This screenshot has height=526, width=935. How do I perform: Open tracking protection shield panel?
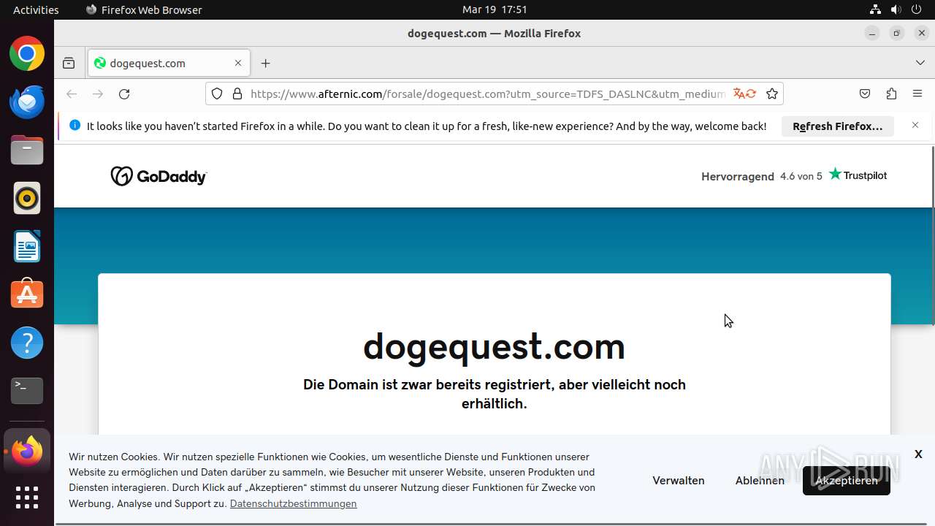tap(217, 94)
